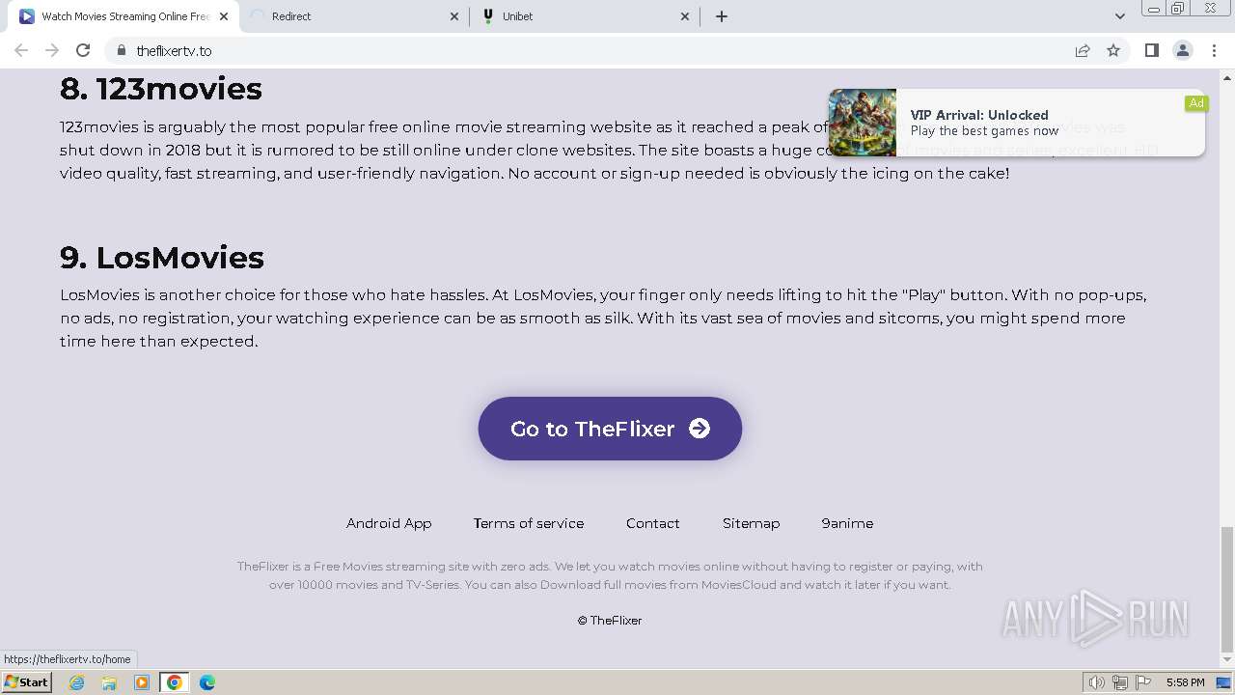Click the game ad thumbnail image

863,123
